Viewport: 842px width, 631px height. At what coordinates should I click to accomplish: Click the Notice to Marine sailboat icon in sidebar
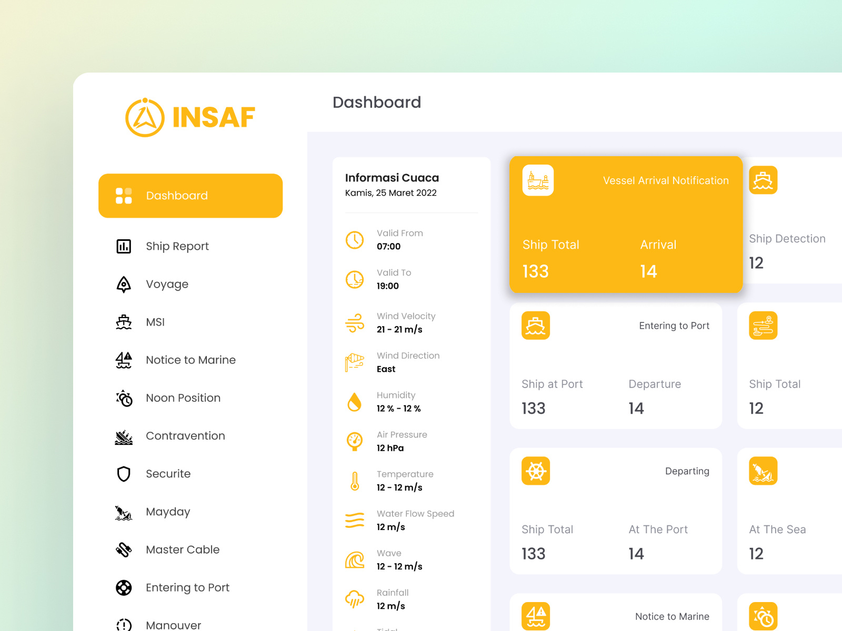[124, 360]
